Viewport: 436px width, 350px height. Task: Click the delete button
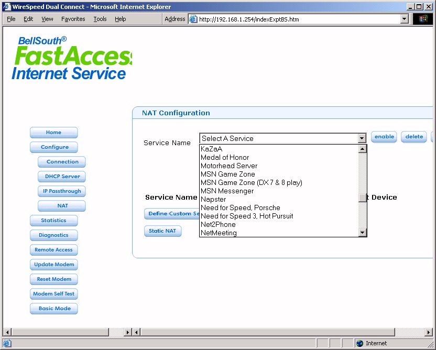[414, 137]
